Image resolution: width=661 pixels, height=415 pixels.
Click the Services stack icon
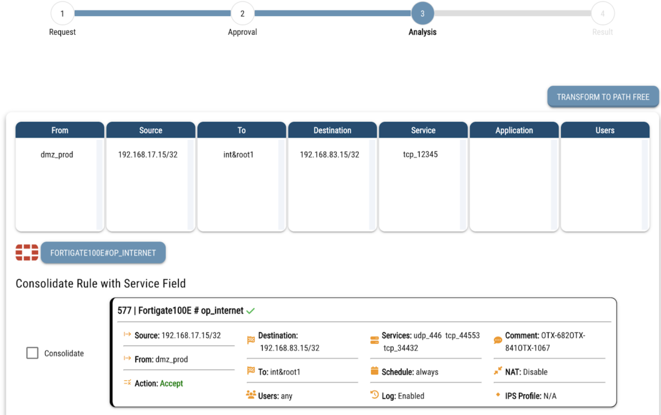pos(374,339)
